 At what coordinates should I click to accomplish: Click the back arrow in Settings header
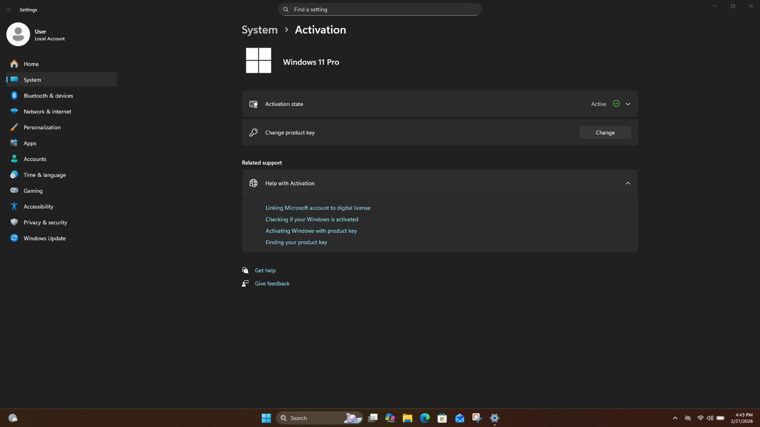tap(9, 9)
